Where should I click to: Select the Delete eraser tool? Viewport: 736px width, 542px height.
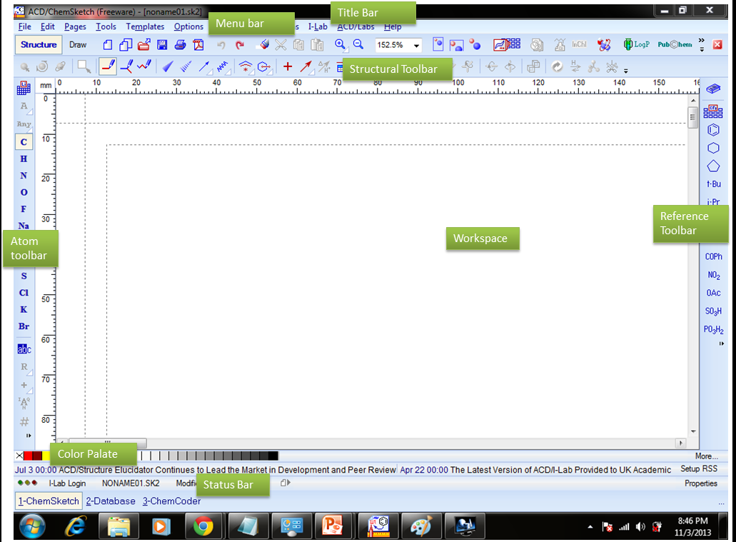tap(264, 44)
